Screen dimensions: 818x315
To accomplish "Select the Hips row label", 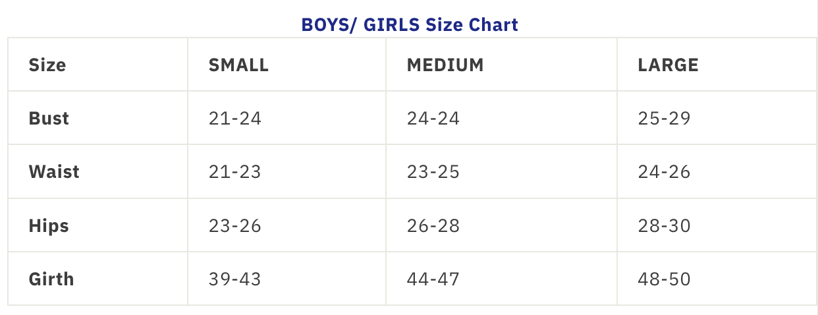I will 49,226.
